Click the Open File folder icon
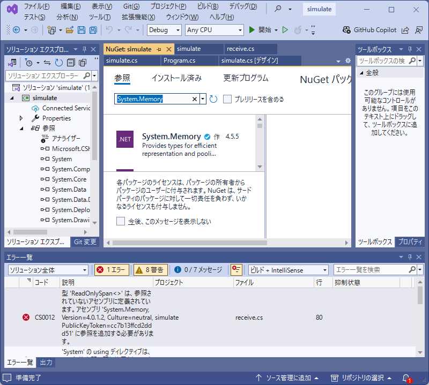Screen dimensions: 429x385 tap(70, 30)
